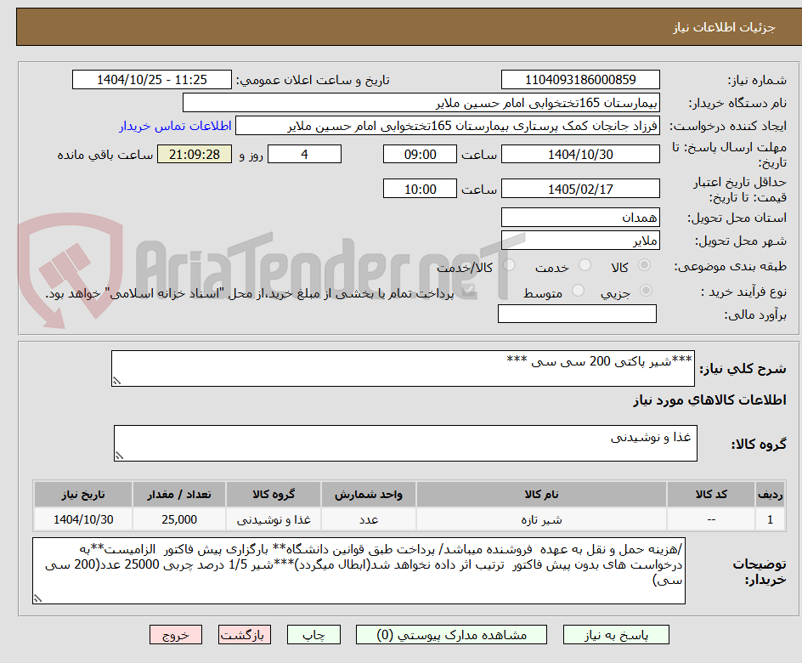Click the 1404/10/30 table date cell
Viewport: 802px width, 663px height.
pos(83,519)
